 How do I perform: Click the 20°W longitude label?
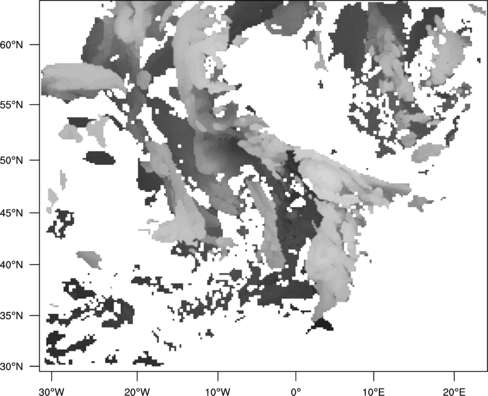[137, 392]
